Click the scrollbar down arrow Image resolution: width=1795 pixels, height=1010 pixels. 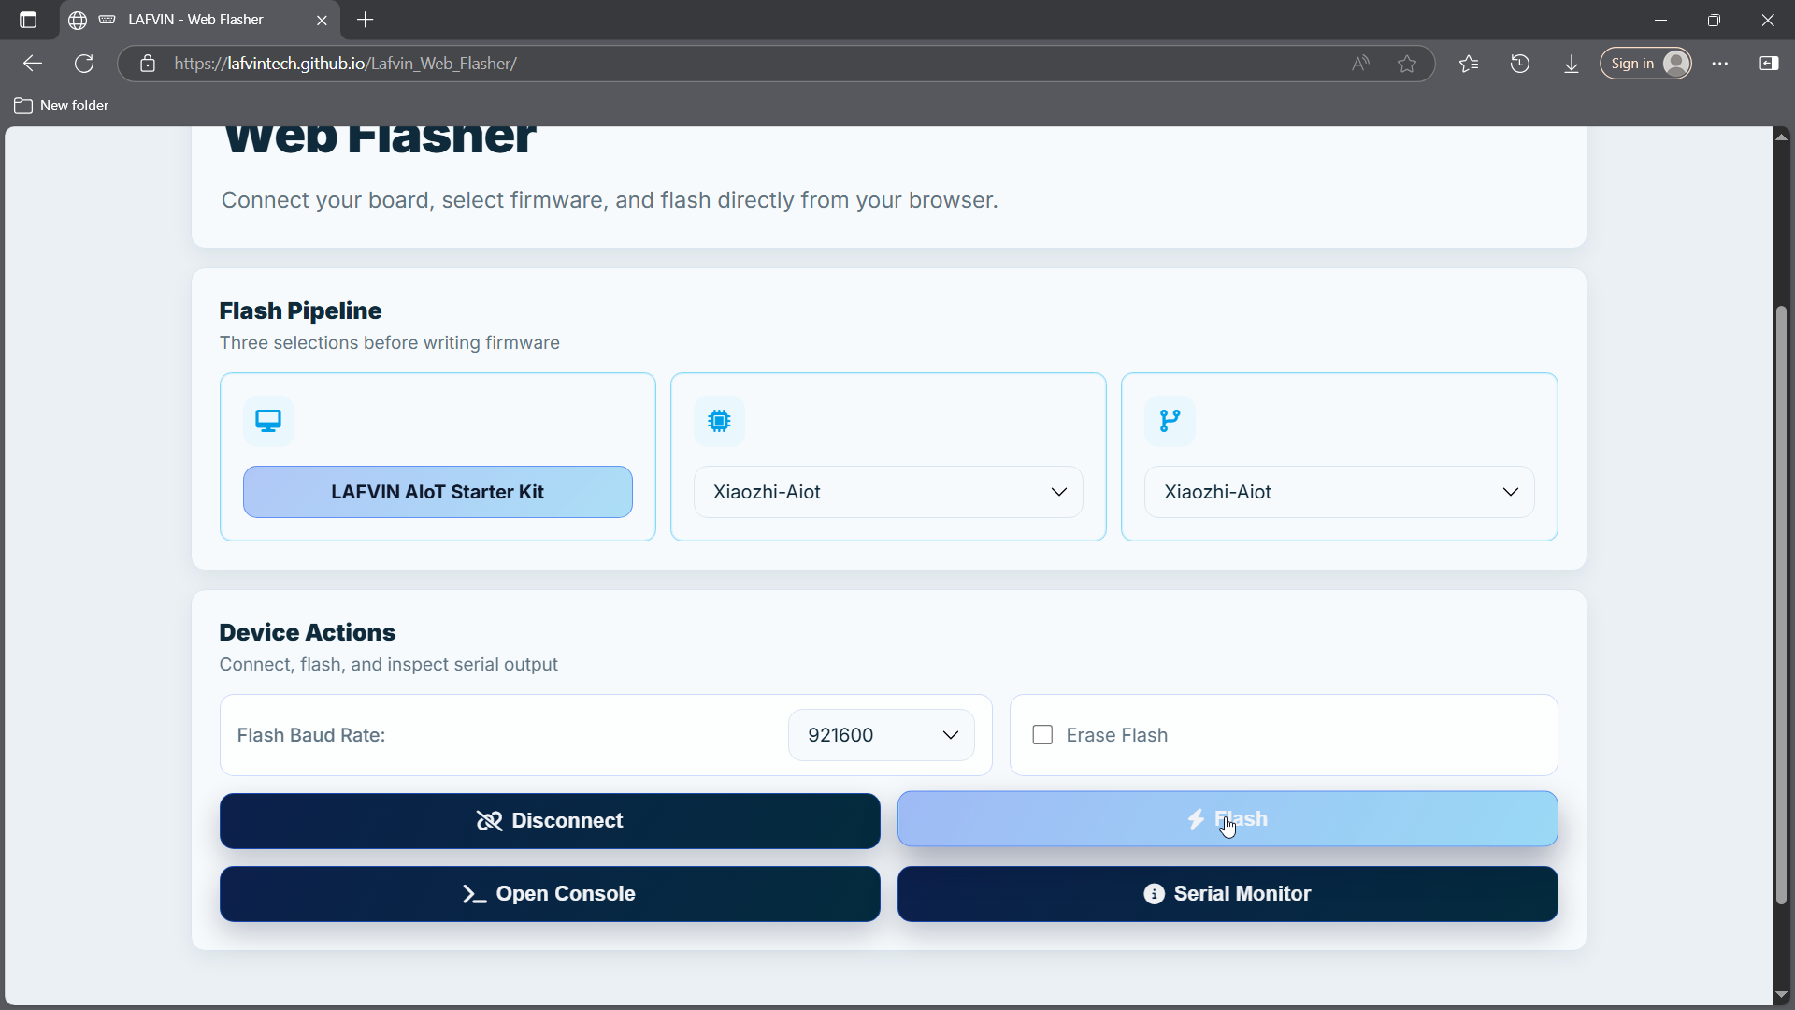[1781, 995]
